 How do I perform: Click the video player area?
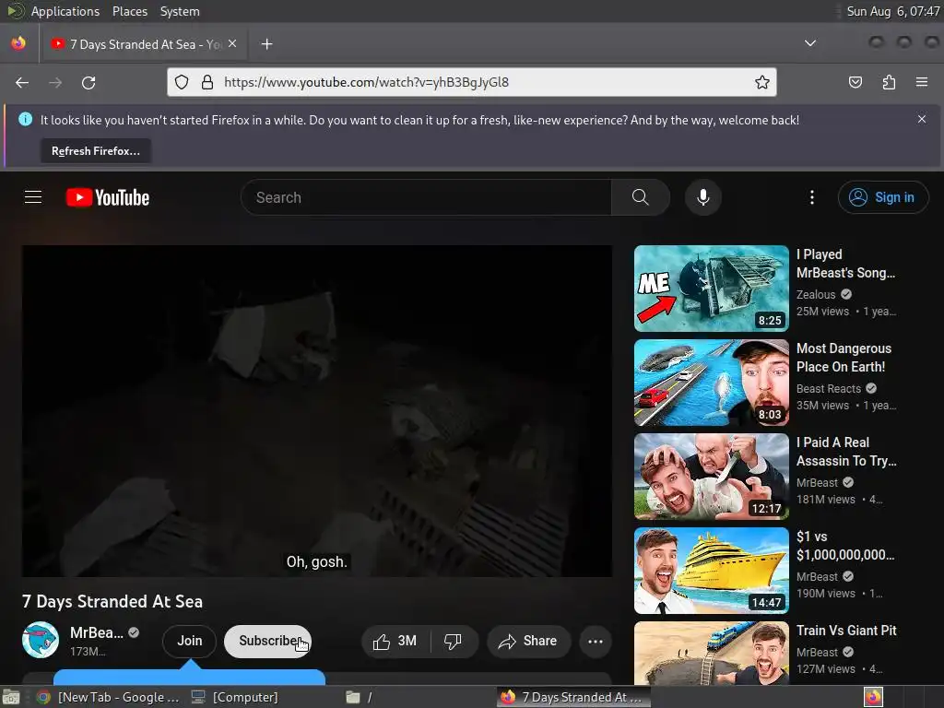point(317,410)
